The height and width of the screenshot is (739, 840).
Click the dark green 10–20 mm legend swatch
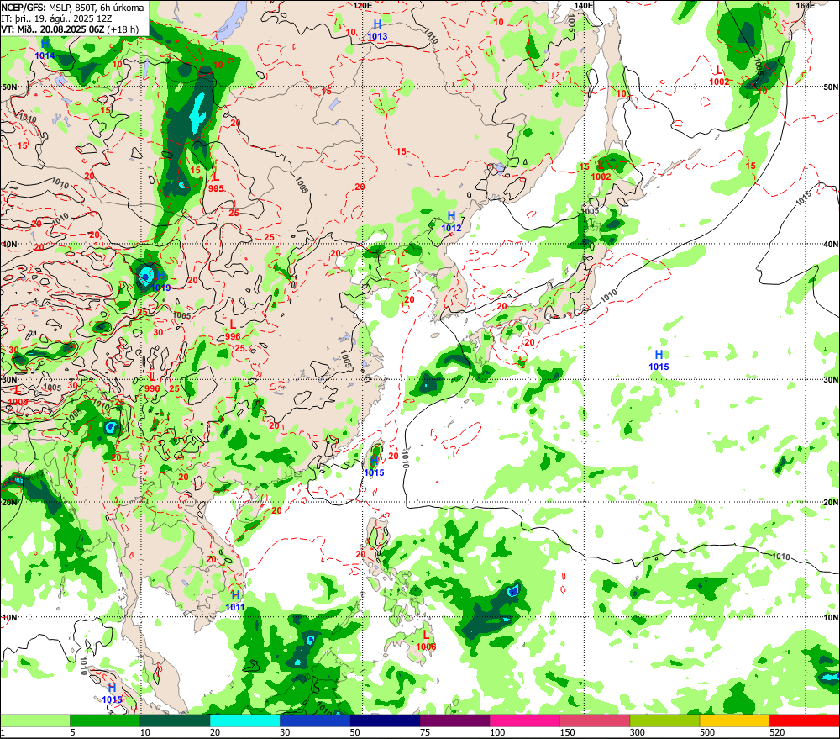pos(175,721)
